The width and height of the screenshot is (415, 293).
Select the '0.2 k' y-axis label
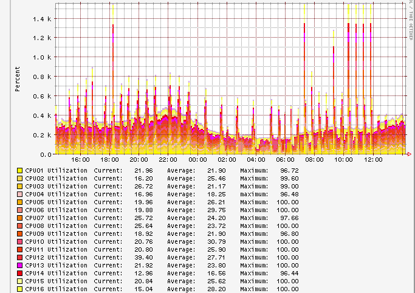(x=42, y=135)
